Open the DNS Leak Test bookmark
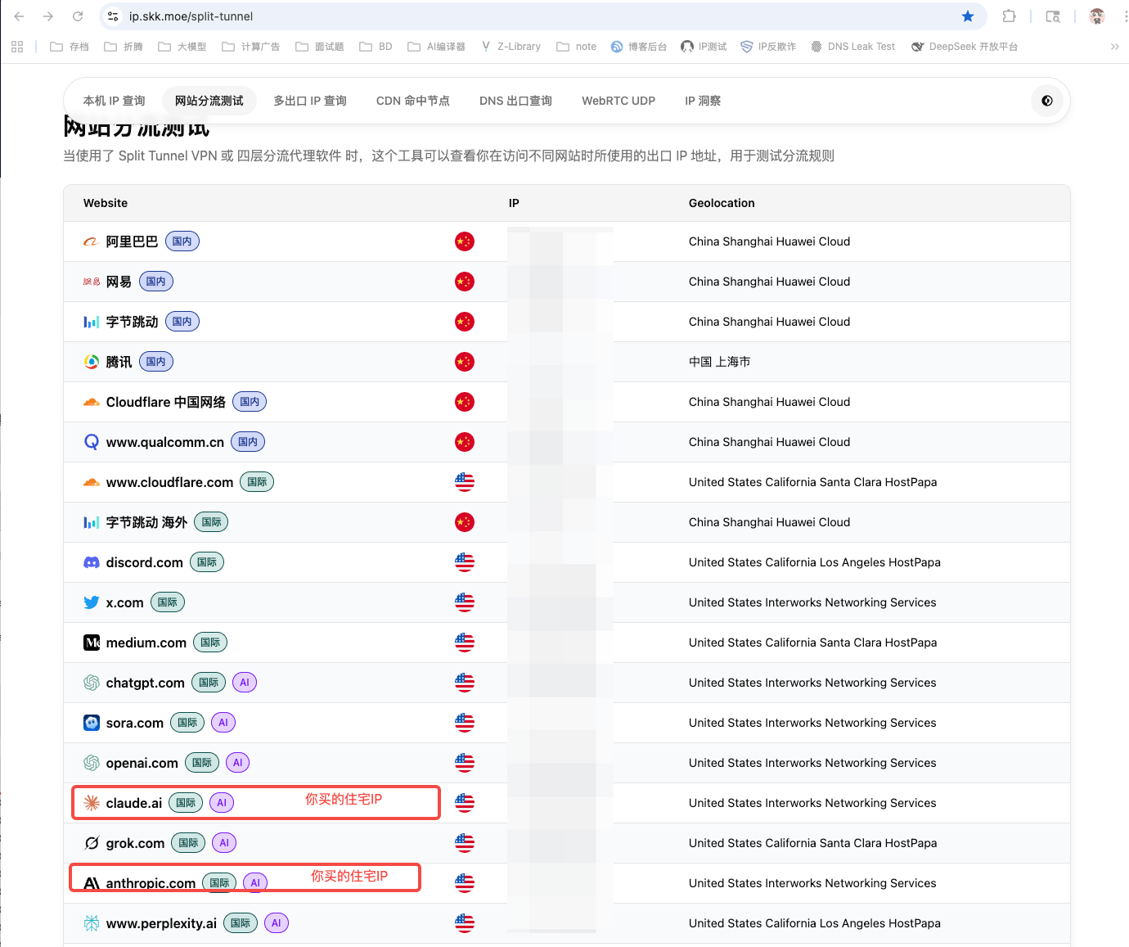 point(852,47)
